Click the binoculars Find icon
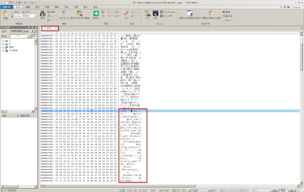The height and width of the screenshot is (192, 304). click(43, 14)
